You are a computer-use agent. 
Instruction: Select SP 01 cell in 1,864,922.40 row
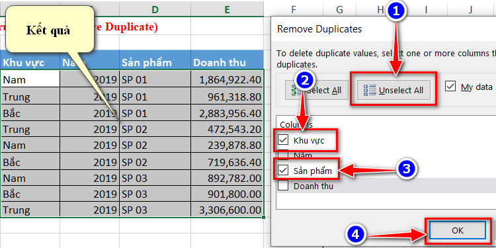click(155, 79)
